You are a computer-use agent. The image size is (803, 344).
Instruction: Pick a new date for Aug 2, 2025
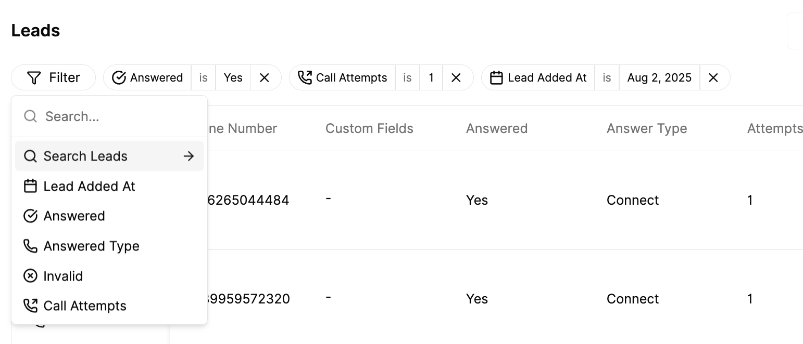tap(659, 78)
